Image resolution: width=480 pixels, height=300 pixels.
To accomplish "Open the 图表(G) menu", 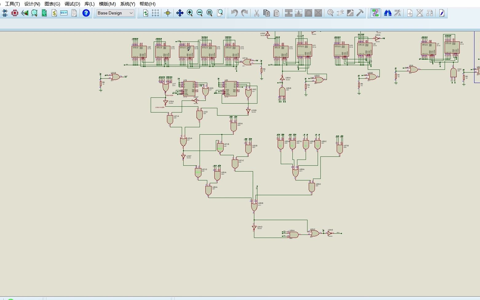I will coord(52,4).
